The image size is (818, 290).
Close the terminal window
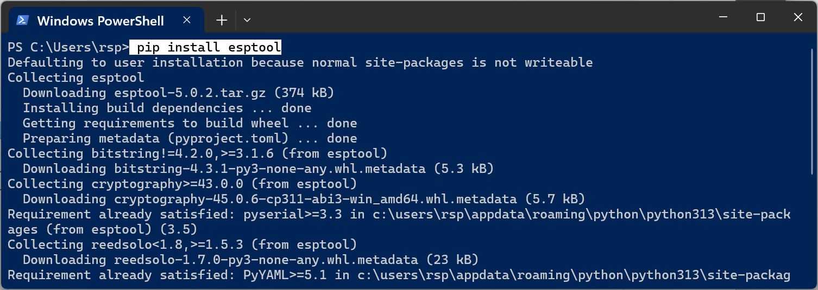798,18
